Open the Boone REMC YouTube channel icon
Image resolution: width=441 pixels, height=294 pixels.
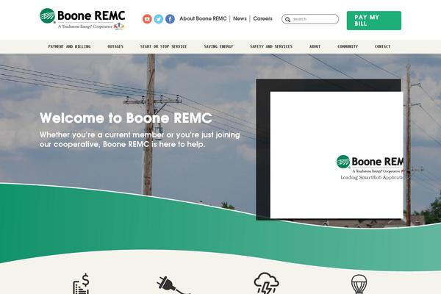[147, 19]
